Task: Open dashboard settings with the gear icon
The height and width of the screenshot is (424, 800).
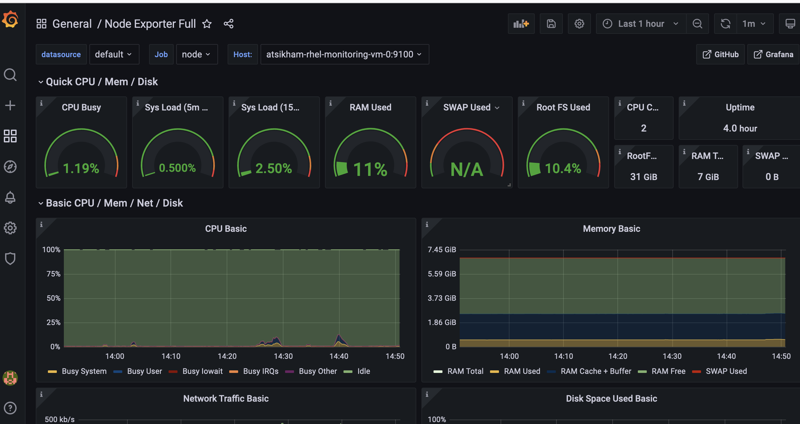Action: (579, 23)
